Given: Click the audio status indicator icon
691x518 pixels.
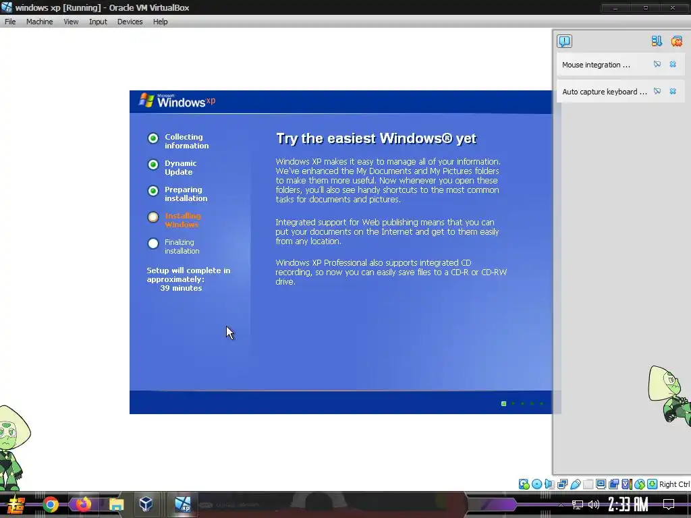Looking at the screenshot, I should click(x=549, y=484).
